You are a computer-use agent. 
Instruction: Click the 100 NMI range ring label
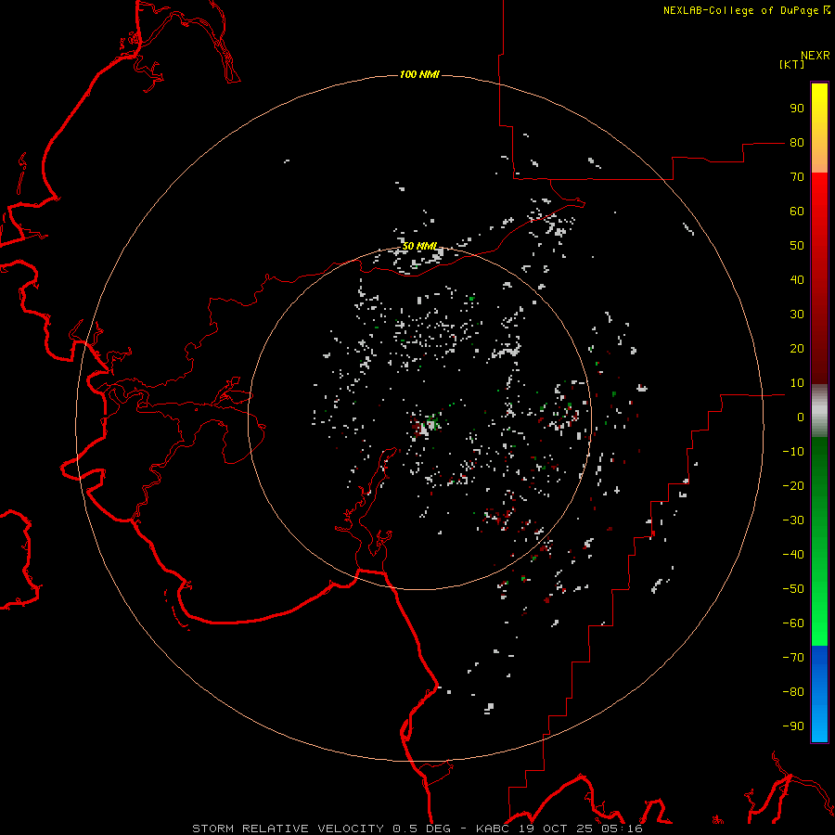pos(419,74)
